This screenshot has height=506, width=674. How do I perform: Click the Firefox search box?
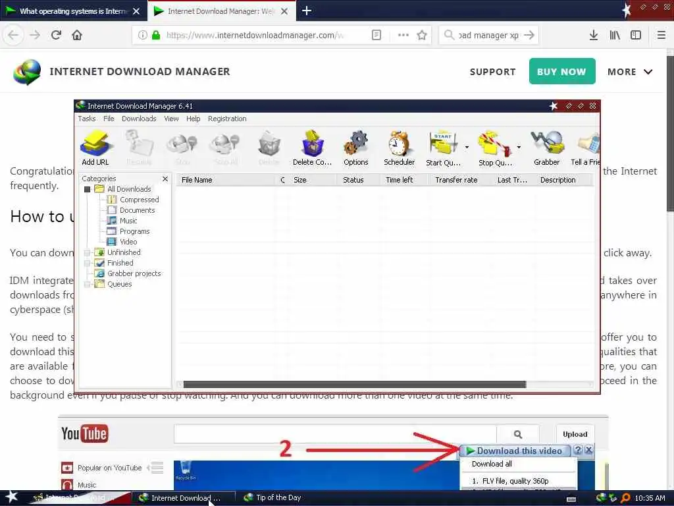click(x=489, y=35)
